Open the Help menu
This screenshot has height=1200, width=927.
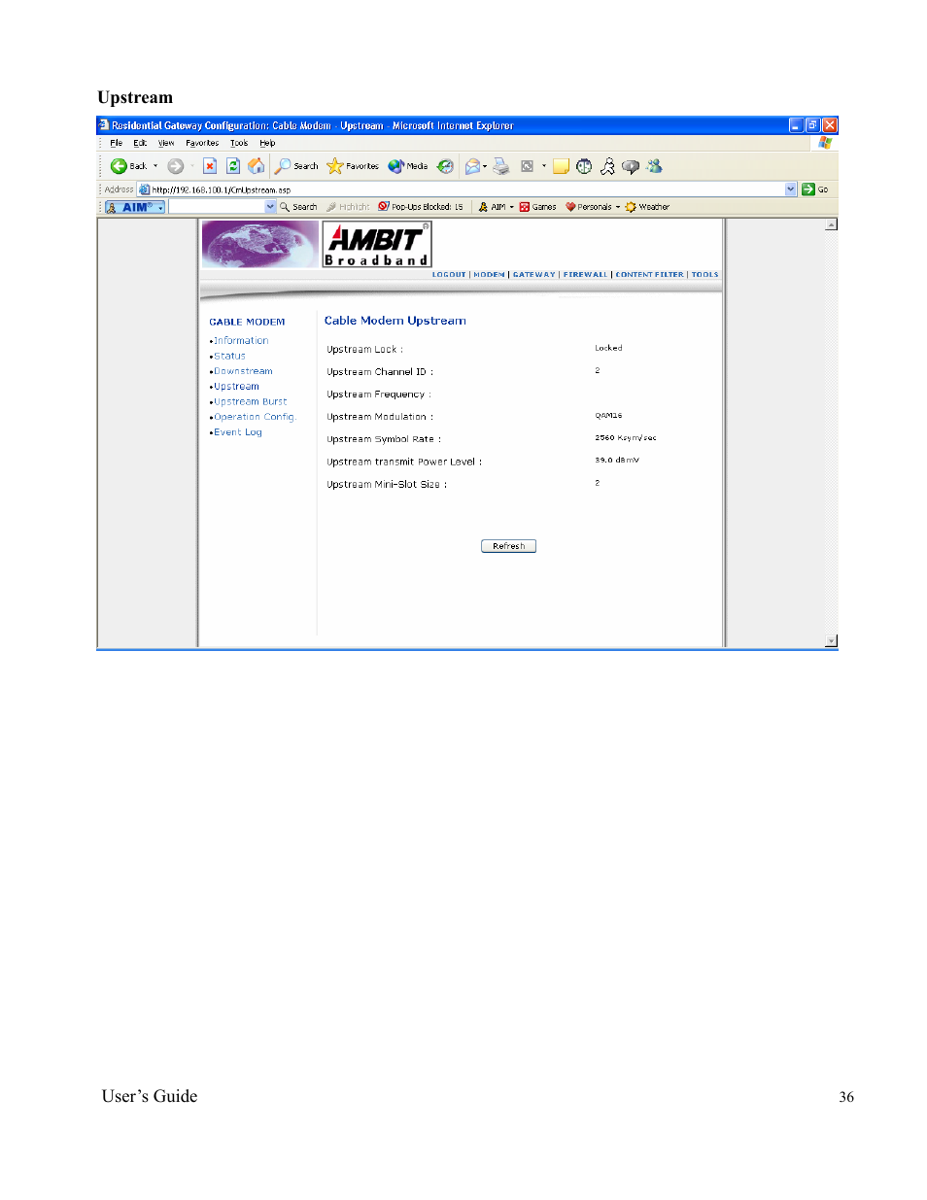click(267, 143)
